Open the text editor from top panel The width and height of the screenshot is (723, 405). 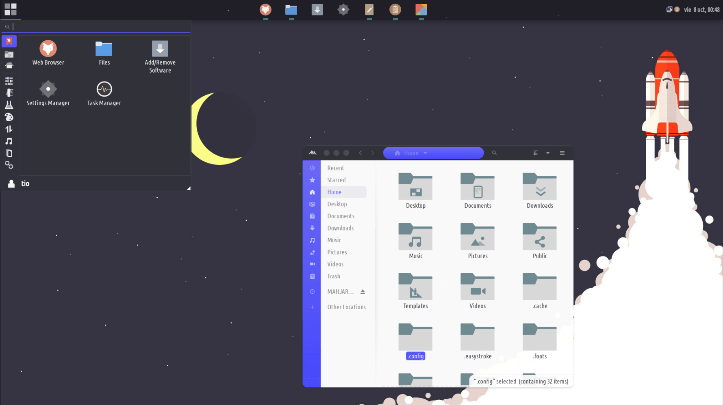pyautogui.click(x=369, y=9)
